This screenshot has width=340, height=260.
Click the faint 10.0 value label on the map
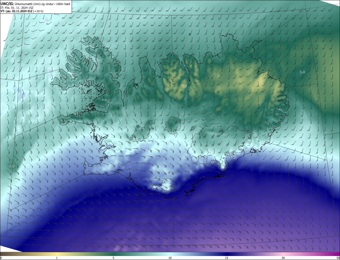pyautogui.click(x=46, y=108)
